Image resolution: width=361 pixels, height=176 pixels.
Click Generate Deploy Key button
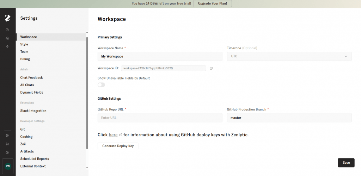[118, 146]
